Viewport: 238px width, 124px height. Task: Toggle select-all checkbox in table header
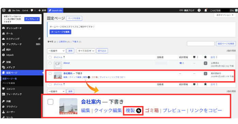pyautogui.click(x=50, y=57)
